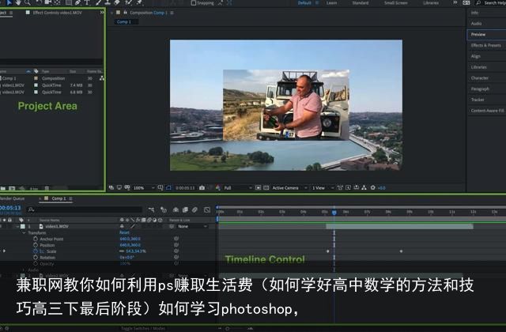Image resolution: width=506 pixels, height=332 pixels.
Task: Select the Roto Brush tool
Action: pyautogui.click(x=128, y=2)
